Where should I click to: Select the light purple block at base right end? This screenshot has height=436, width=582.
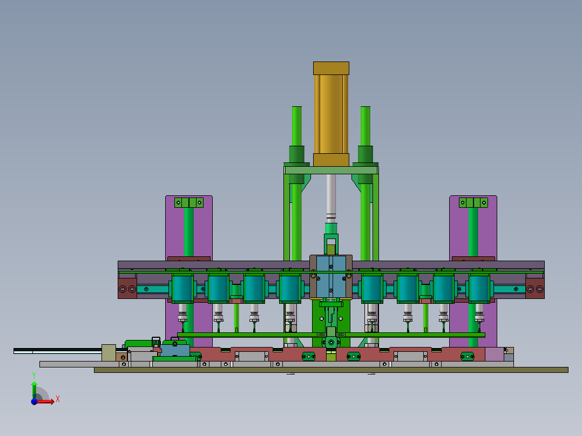tap(495, 354)
